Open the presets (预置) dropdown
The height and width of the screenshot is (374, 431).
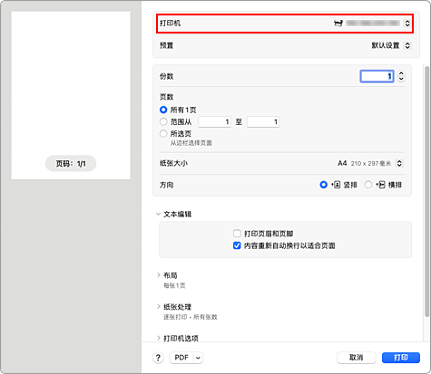coord(407,45)
